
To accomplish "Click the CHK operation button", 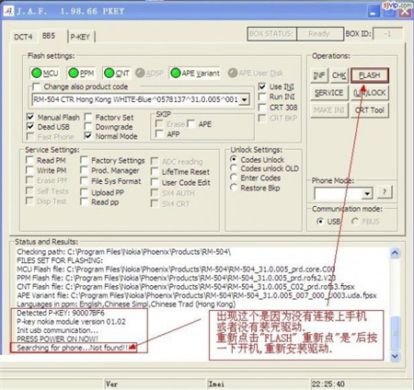I will tap(339, 75).
